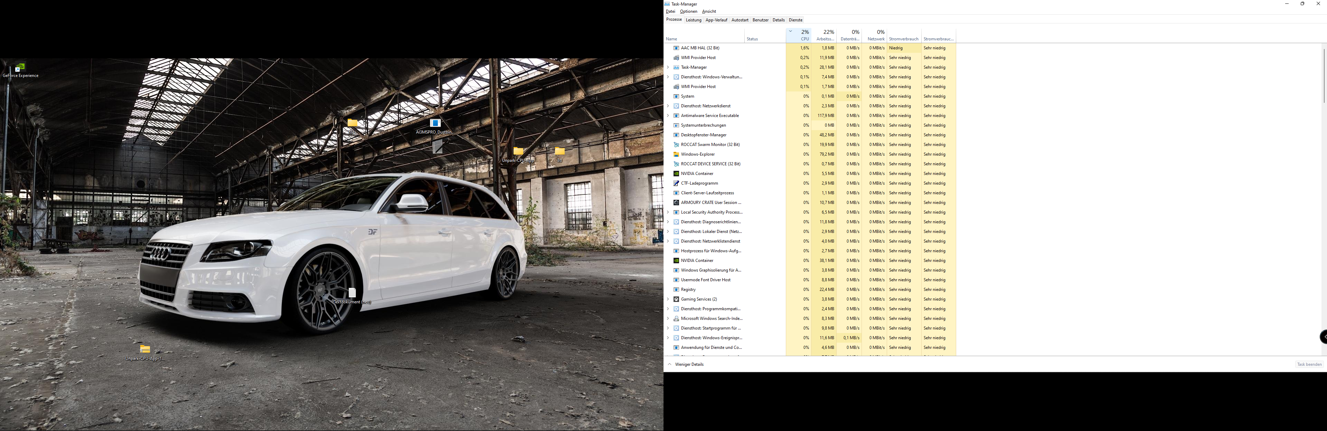Select the Gaming Services process icon
Viewport: 1327px width, 431px height.
676,299
